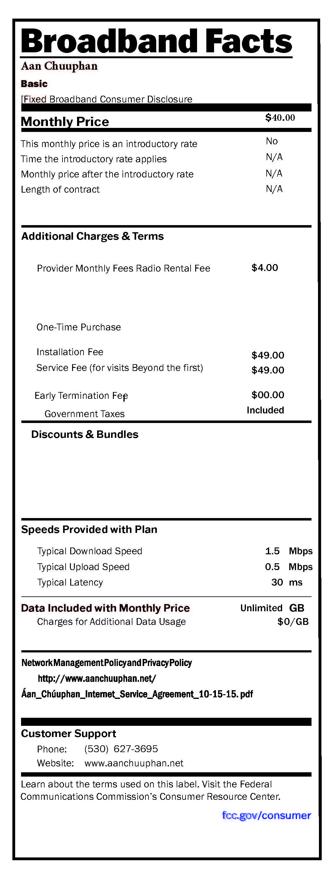Click the Broadband Facts title
This screenshot has width=331, height=876.
[x=156, y=41]
